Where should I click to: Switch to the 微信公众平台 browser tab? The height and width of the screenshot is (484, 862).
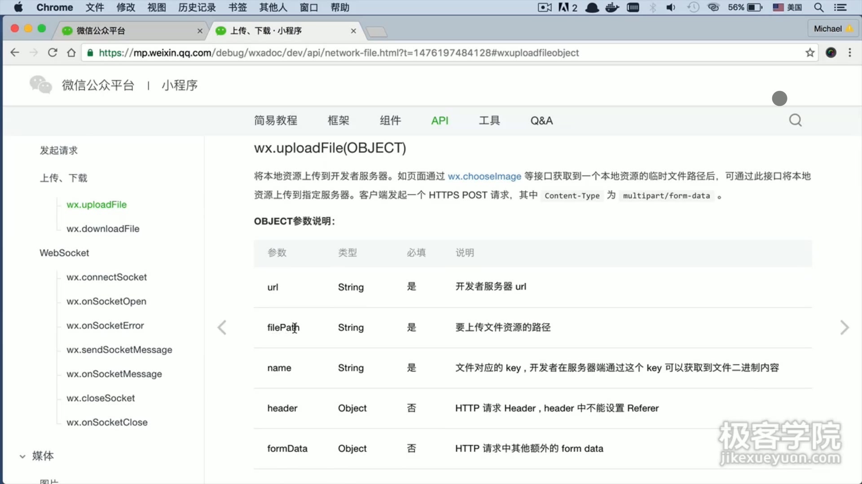click(130, 30)
